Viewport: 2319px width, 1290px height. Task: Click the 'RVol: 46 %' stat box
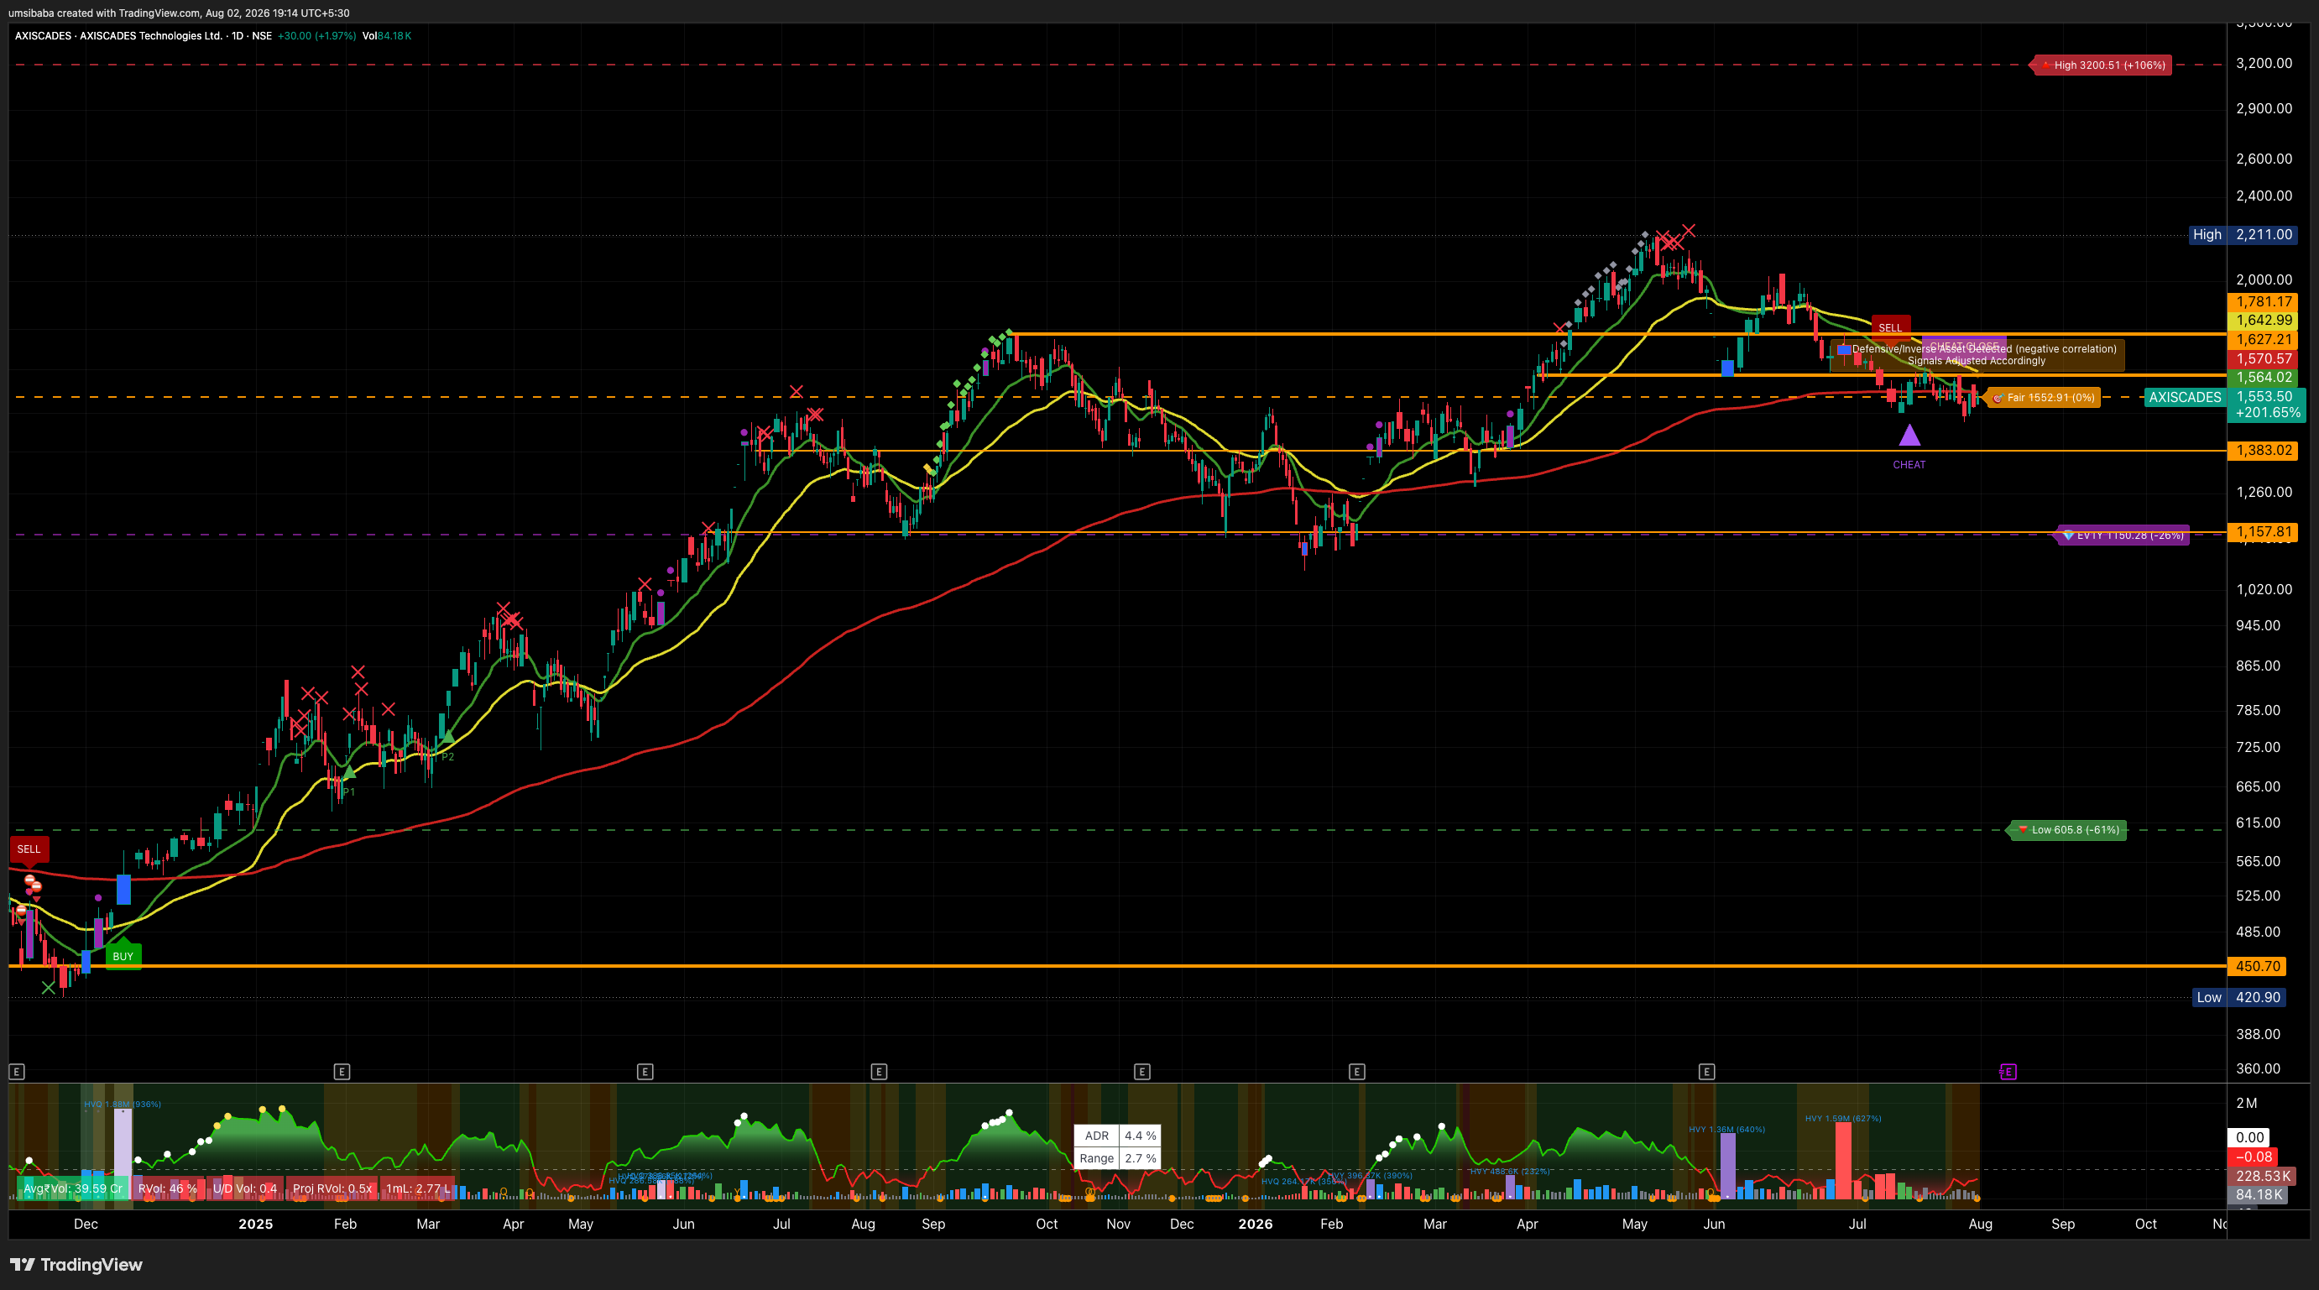coord(168,1188)
